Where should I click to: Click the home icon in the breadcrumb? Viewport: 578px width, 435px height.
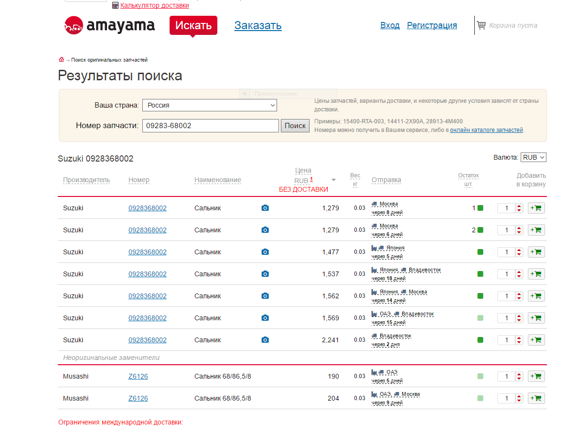pyautogui.click(x=61, y=60)
